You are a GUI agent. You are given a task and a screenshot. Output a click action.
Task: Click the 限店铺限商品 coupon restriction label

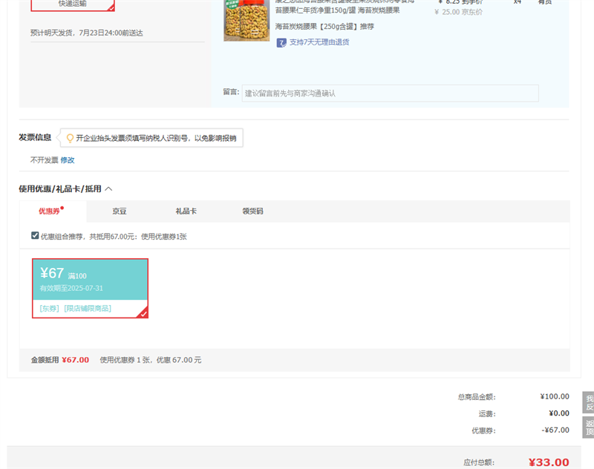coord(88,308)
